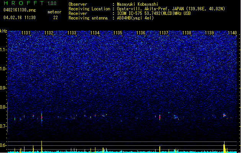241x153 pixels.
Task: Click the yellow power peak before 1140
Action: [225, 147]
